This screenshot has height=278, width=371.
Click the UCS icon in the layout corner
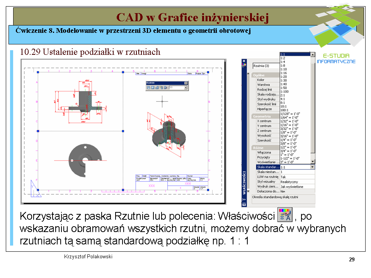[36, 189]
